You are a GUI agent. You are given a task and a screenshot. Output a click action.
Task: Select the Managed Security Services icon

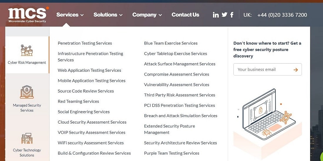[27, 92]
